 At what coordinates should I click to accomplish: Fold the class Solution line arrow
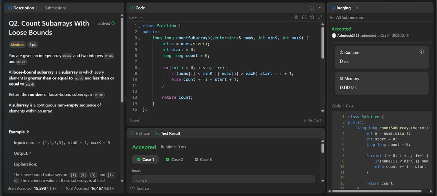pyautogui.click(x=139, y=26)
